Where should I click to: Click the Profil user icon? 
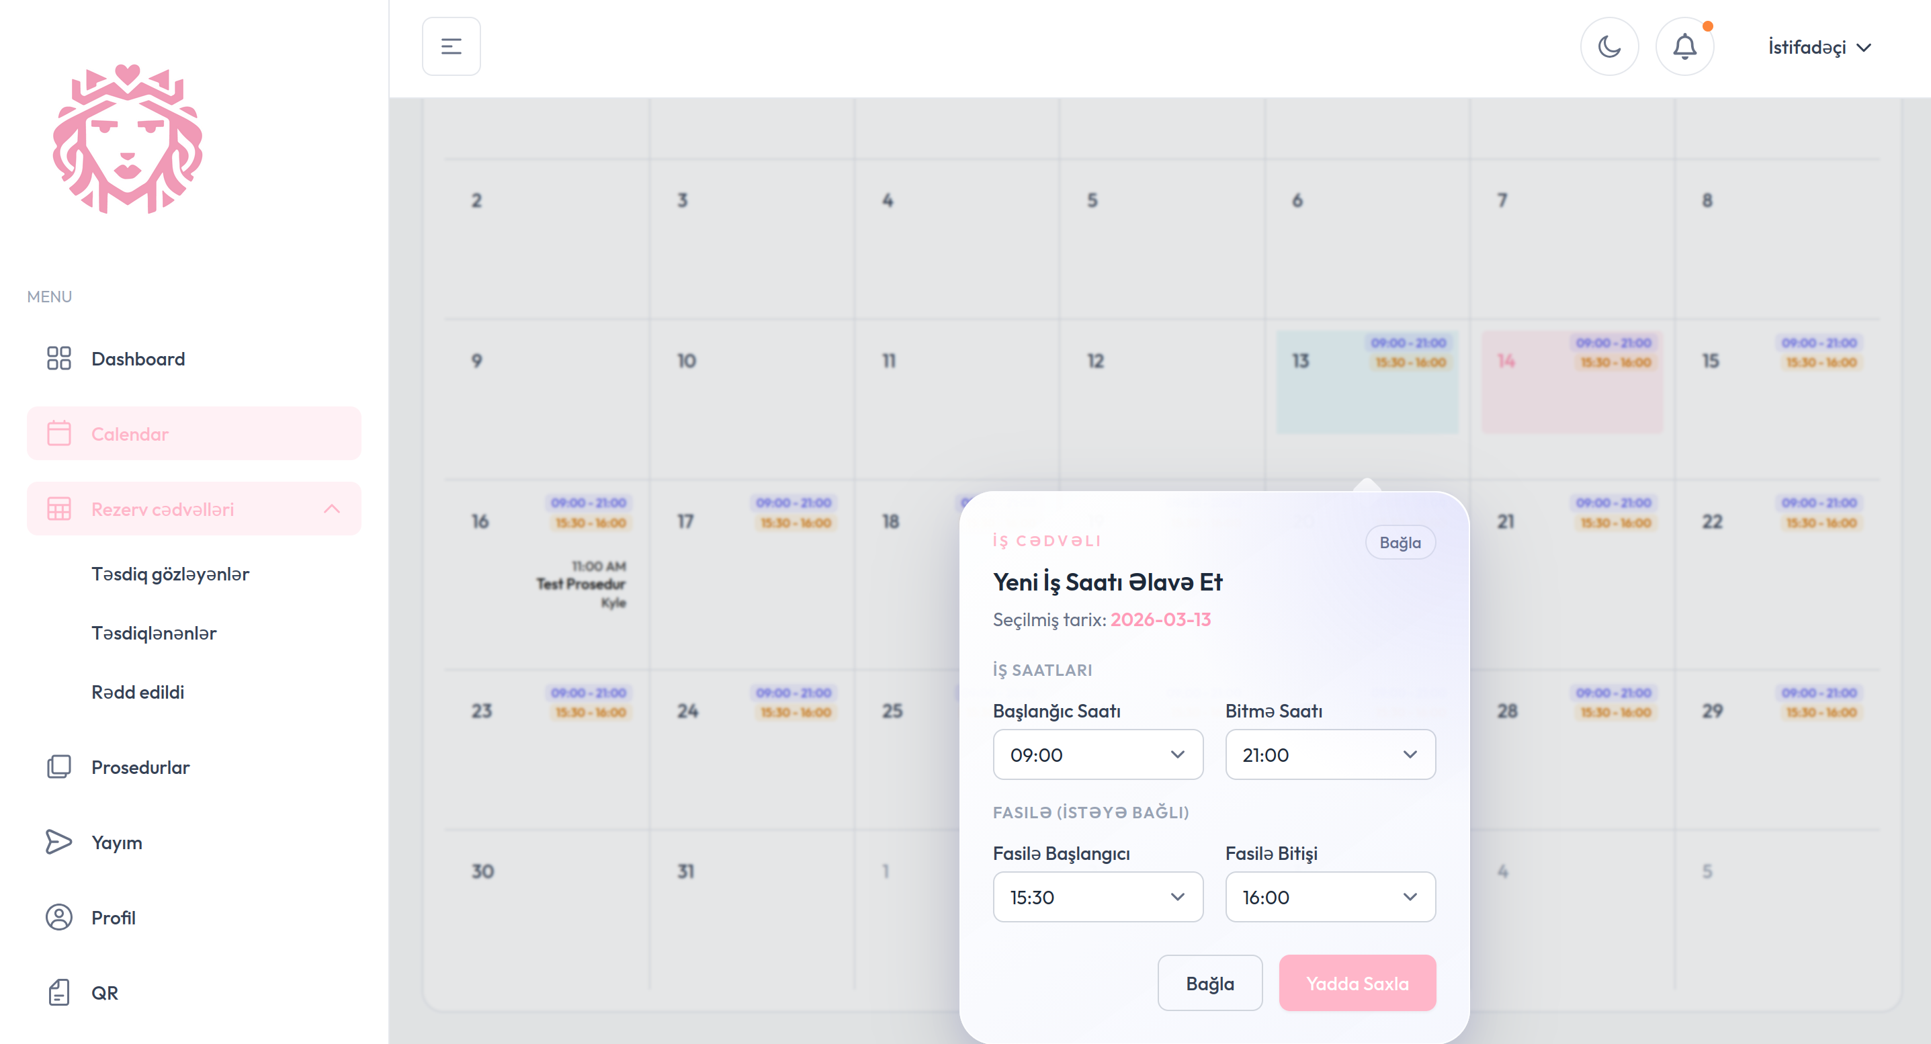point(58,916)
